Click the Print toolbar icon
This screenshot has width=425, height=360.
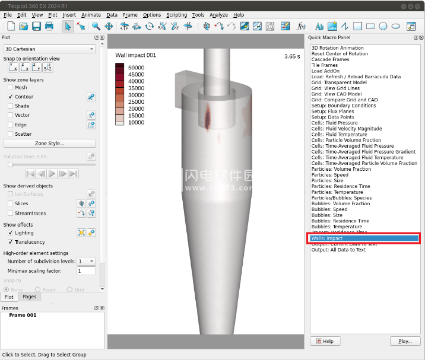coord(49,26)
